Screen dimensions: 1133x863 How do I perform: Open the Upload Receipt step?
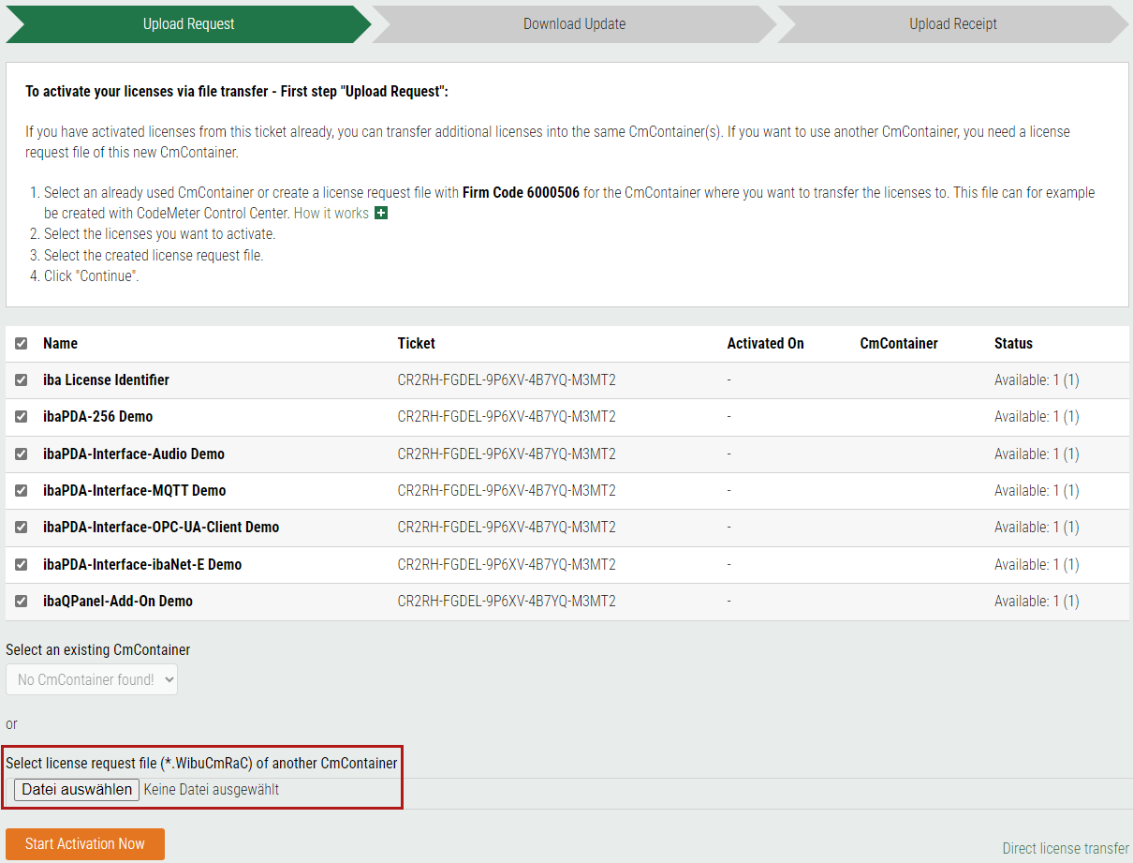click(952, 24)
